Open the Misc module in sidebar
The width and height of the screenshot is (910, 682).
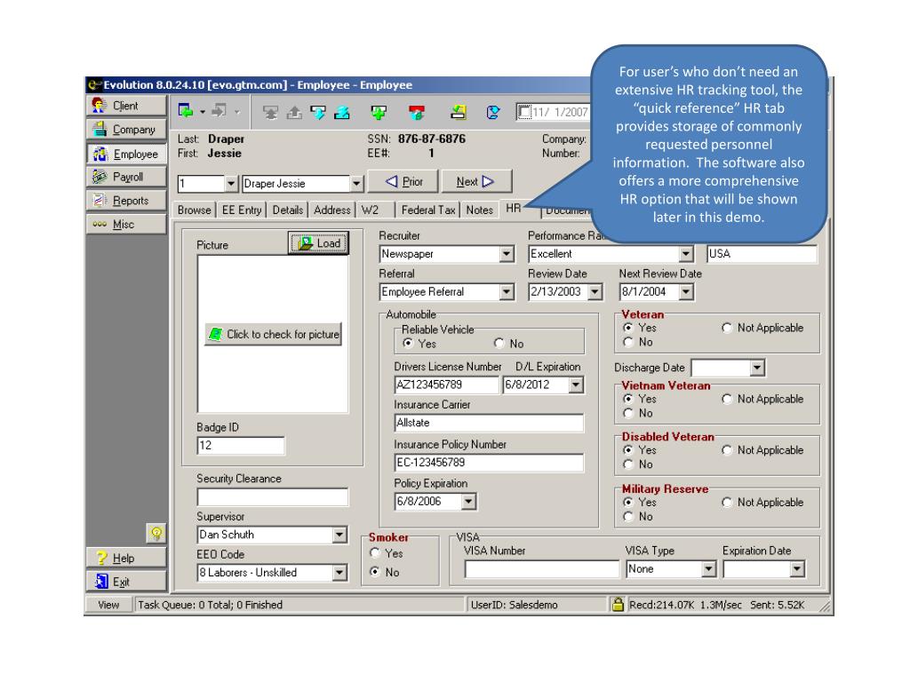tap(126, 225)
